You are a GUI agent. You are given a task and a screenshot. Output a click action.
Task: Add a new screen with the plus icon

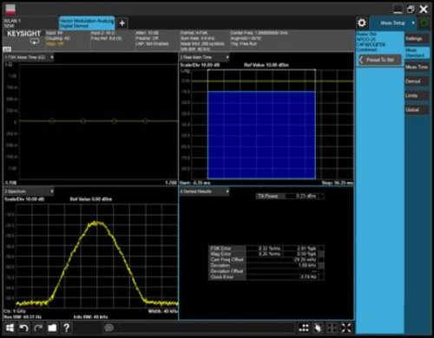(122, 23)
